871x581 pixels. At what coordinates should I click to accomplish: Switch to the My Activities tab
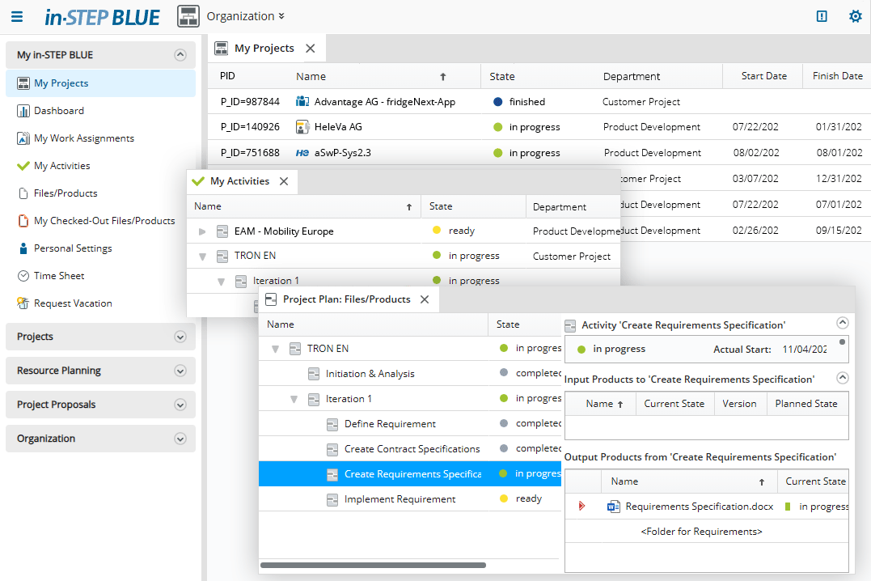pyautogui.click(x=239, y=181)
